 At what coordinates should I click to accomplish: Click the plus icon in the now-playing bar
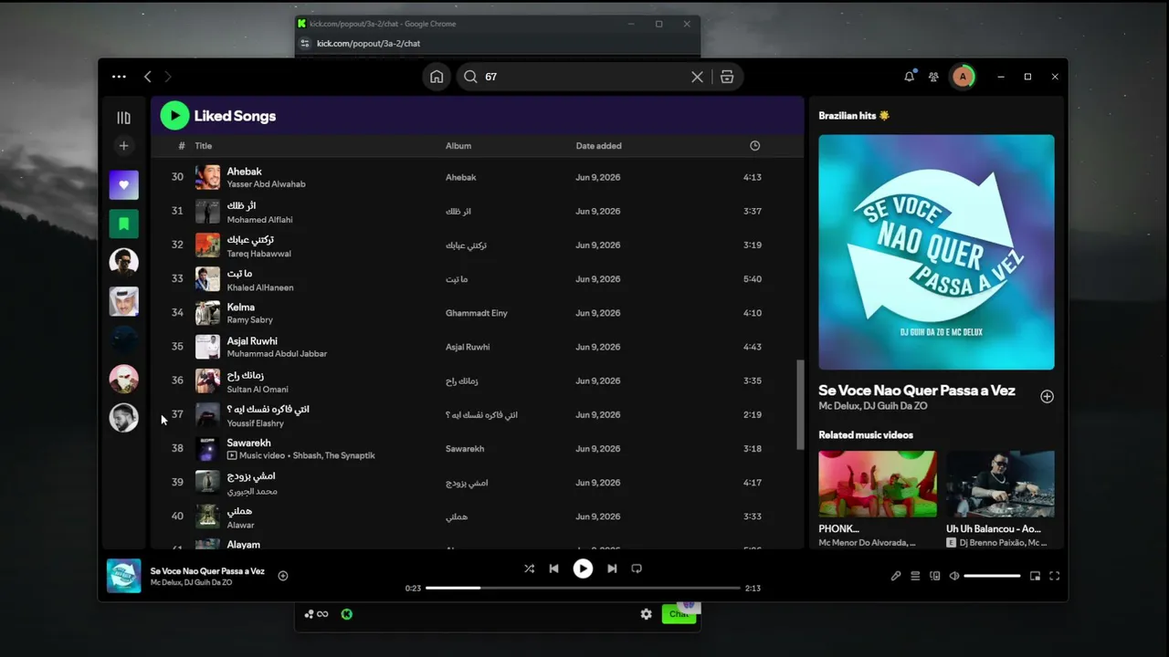(x=283, y=576)
